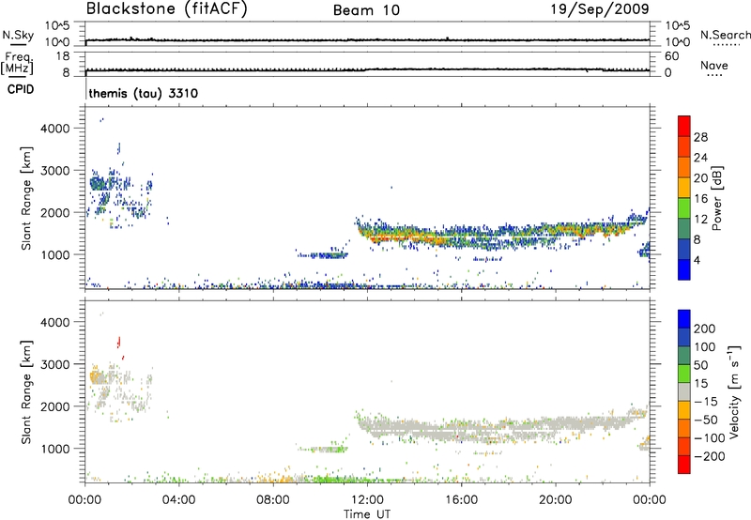Click the 'Velocity [m s⁻¹]' color bar label
Viewport: 751px width, 520px height.
coord(733,391)
